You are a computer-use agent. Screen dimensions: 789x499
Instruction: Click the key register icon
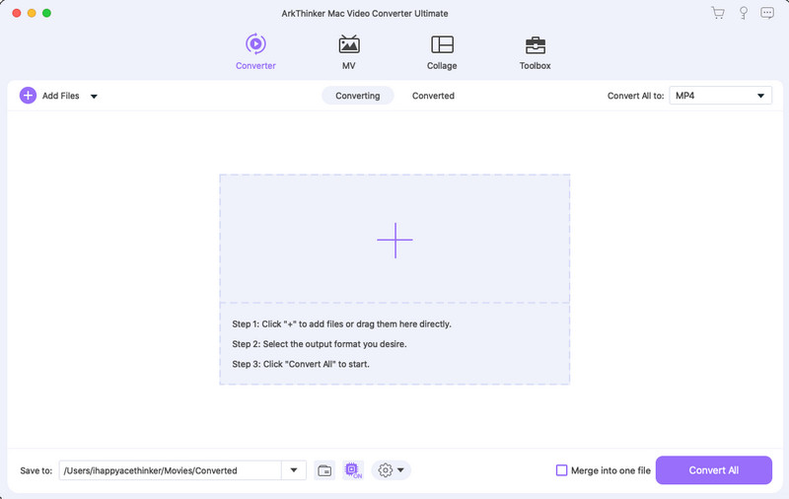click(x=743, y=13)
